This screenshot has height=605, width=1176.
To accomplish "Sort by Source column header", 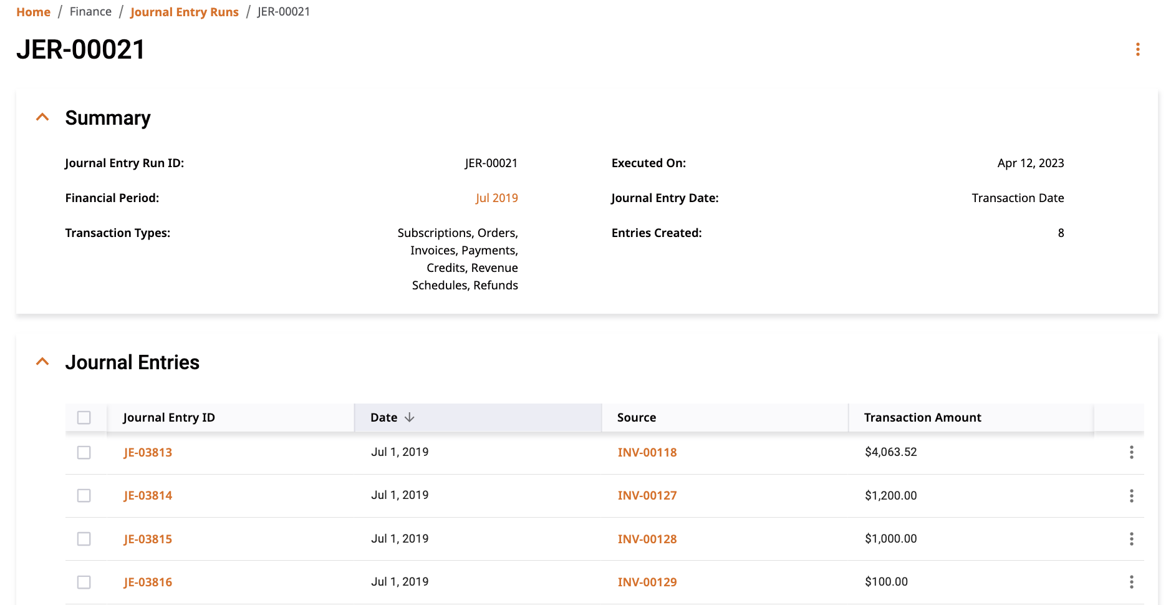I will [x=637, y=417].
